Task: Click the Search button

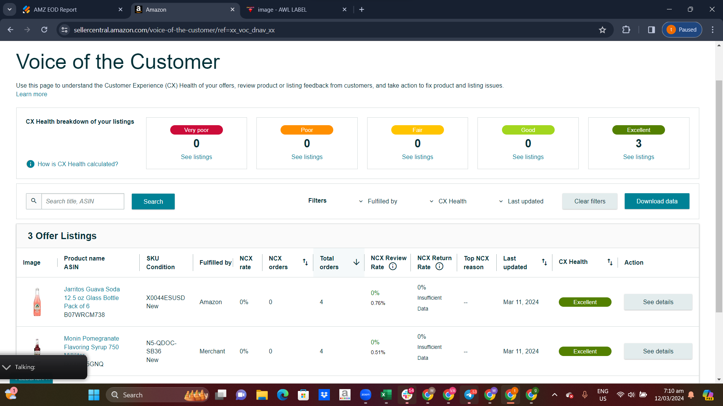Action: point(153,201)
